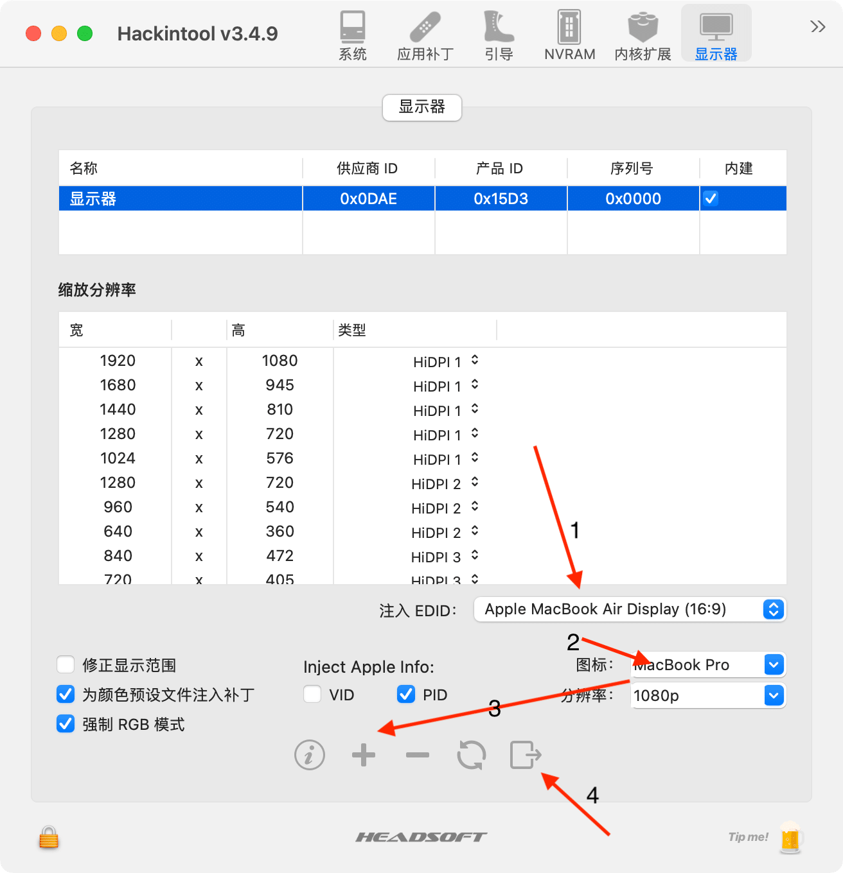Click the Tip me! text
The width and height of the screenshot is (843, 873).
pyautogui.click(x=748, y=837)
